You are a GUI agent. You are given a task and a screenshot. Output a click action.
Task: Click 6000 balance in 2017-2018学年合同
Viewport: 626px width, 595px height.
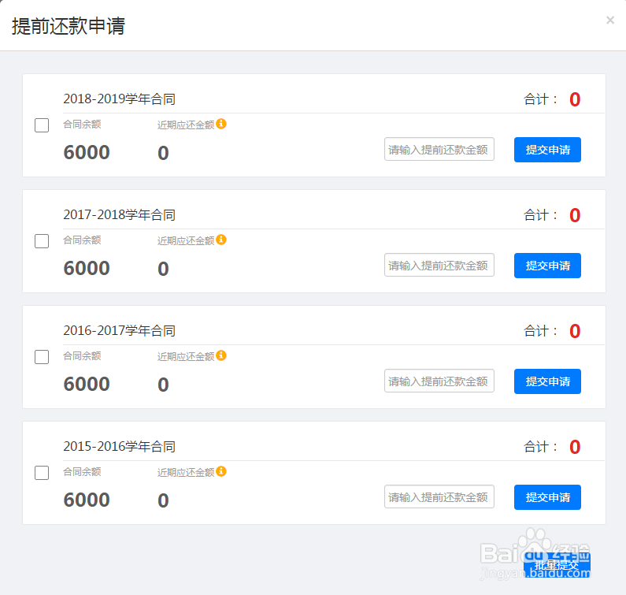click(x=87, y=268)
